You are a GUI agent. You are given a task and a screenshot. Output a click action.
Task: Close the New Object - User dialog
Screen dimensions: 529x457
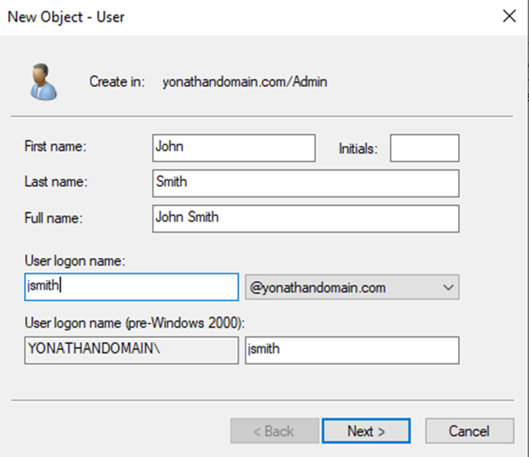(509, 16)
